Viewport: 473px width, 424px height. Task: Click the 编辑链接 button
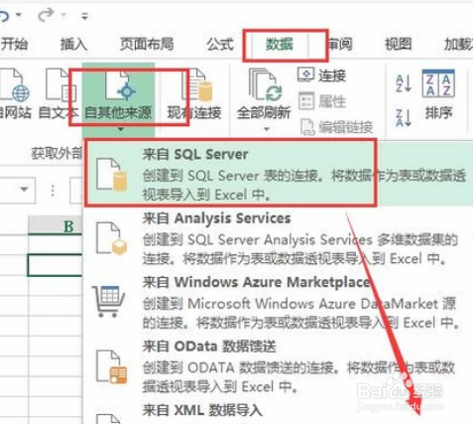(x=336, y=127)
